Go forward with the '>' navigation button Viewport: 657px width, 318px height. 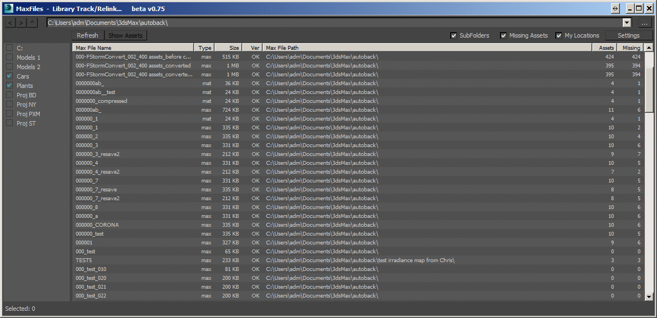pos(21,23)
